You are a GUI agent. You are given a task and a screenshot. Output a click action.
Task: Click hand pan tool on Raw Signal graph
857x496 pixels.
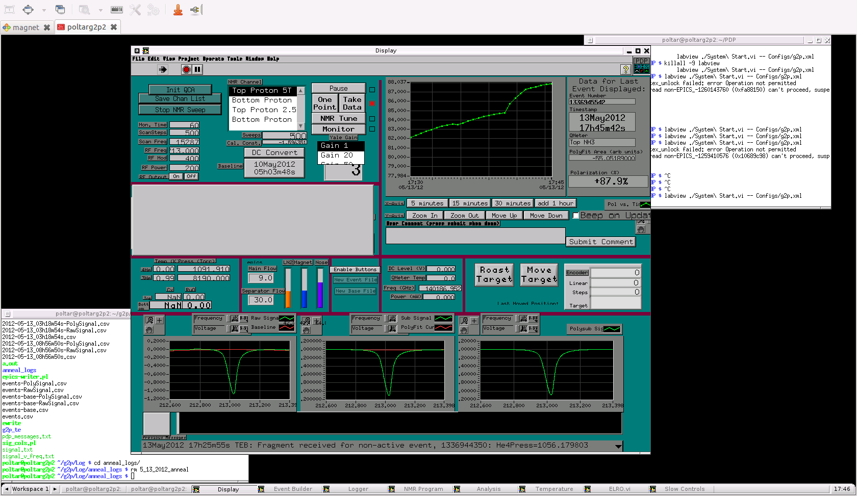149,330
